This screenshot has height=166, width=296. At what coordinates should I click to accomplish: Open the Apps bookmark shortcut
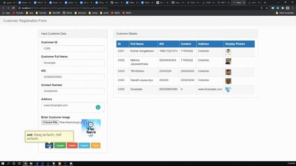(x=6, y=13)
